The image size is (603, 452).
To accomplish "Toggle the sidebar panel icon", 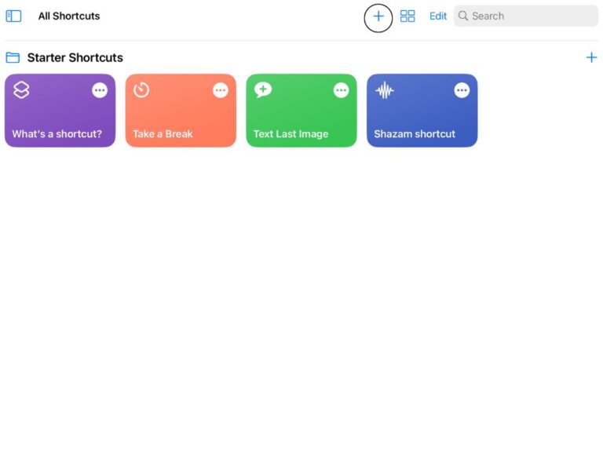I will pos(13,16).
